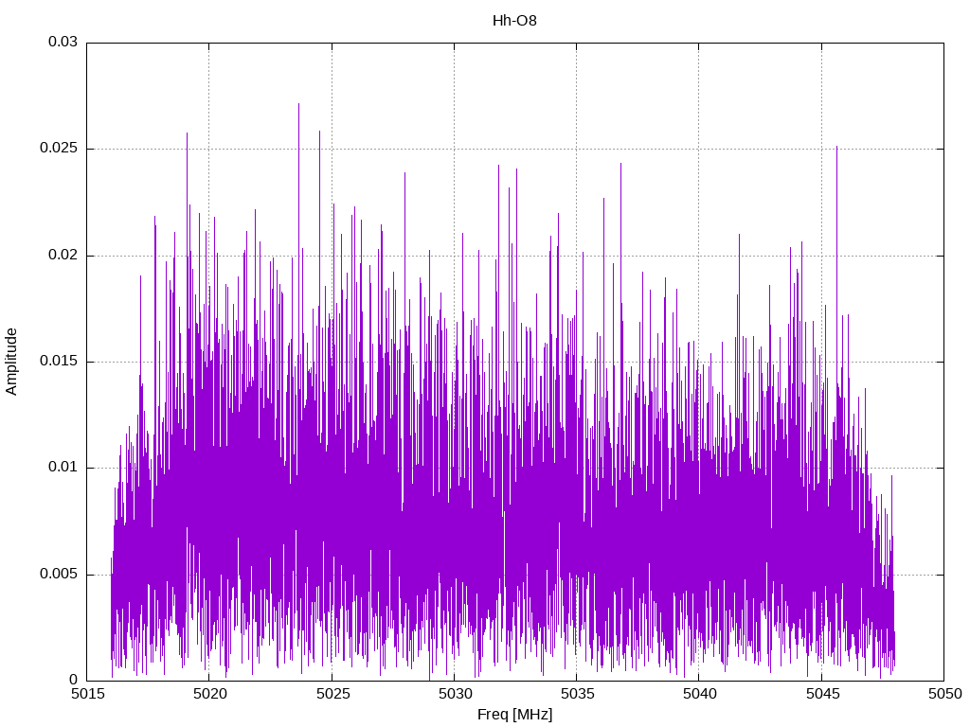
Task: Select the Freq [MHz] x-axis label
Action: pos(514,715)
